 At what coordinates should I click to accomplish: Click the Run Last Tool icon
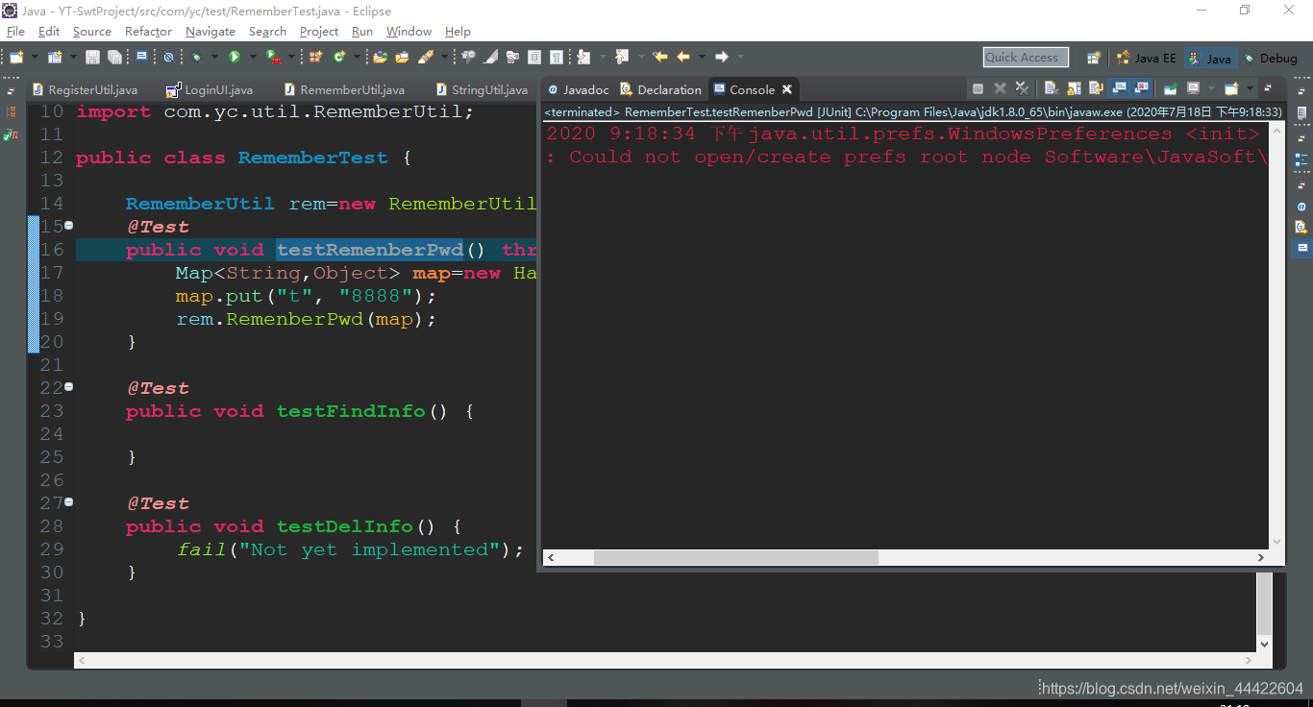pos(273,57)
